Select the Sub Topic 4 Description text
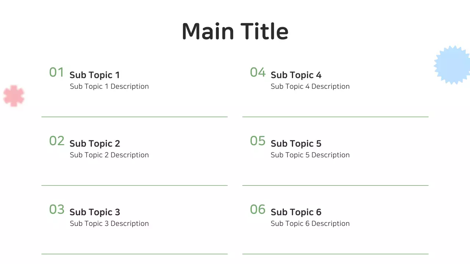470x264 pixels. 310,87
